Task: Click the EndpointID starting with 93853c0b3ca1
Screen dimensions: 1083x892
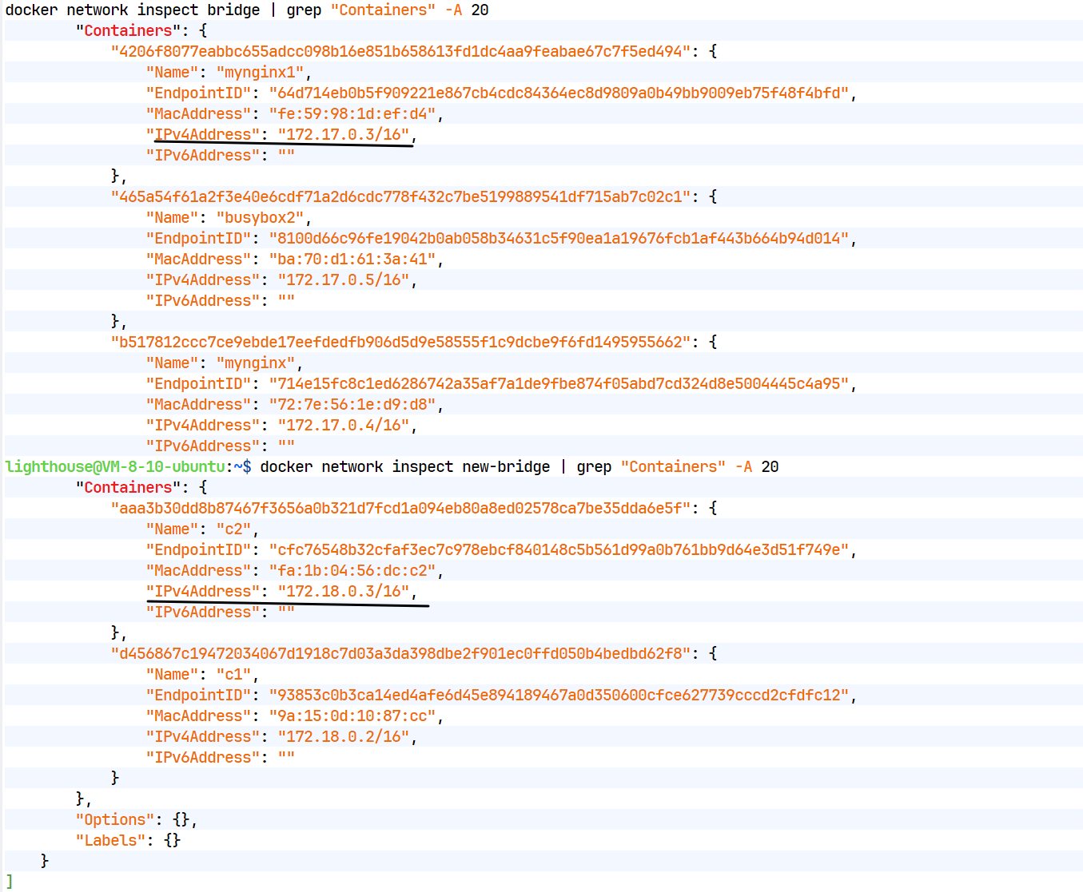Action: click(559, 696)
